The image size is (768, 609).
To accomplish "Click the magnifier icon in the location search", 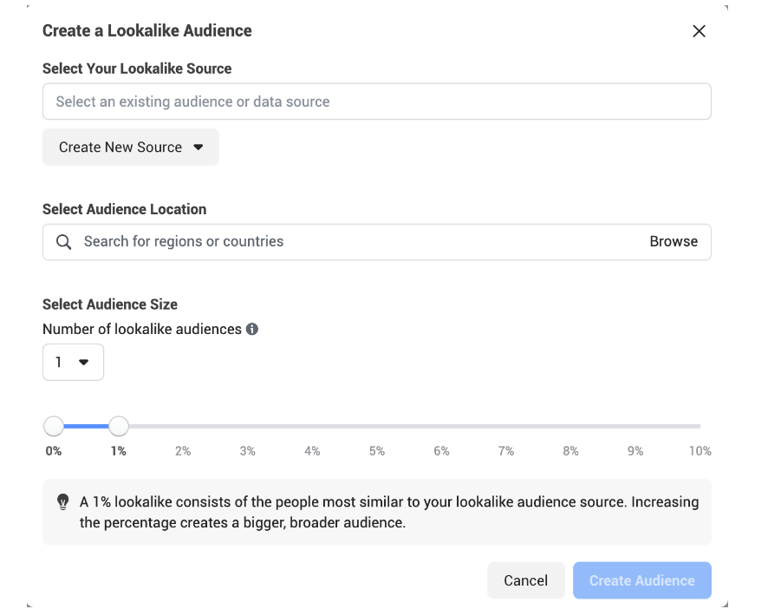I will [x=63, y=242].
